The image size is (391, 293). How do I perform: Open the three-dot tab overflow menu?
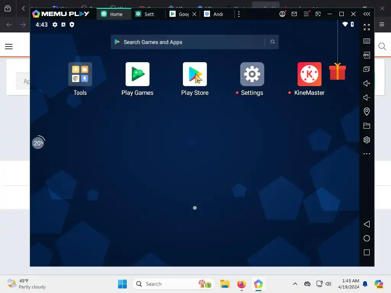point(239,14)
